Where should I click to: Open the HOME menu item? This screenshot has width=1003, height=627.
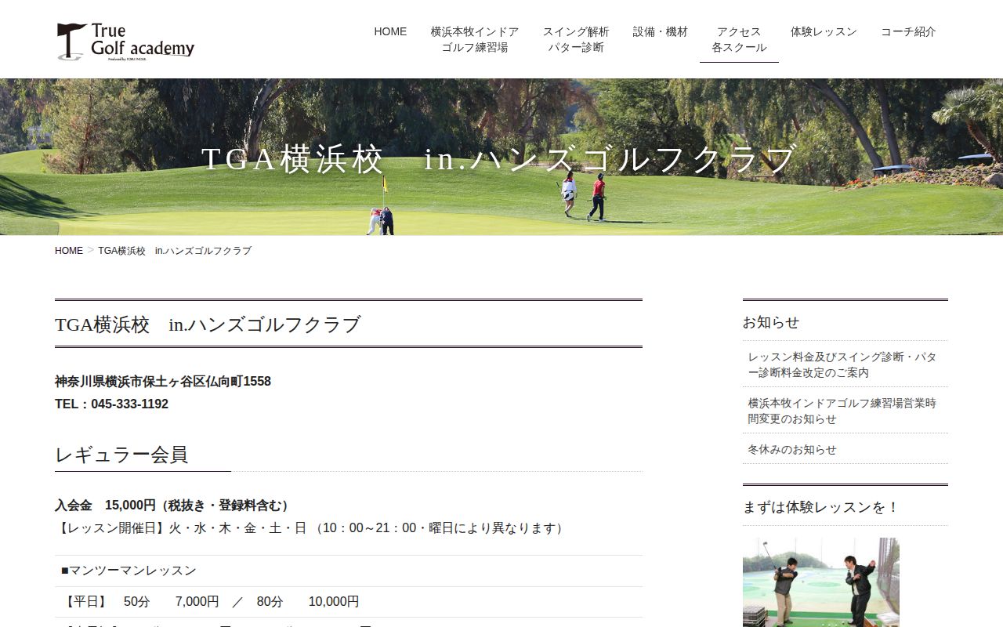coord(390,32)
